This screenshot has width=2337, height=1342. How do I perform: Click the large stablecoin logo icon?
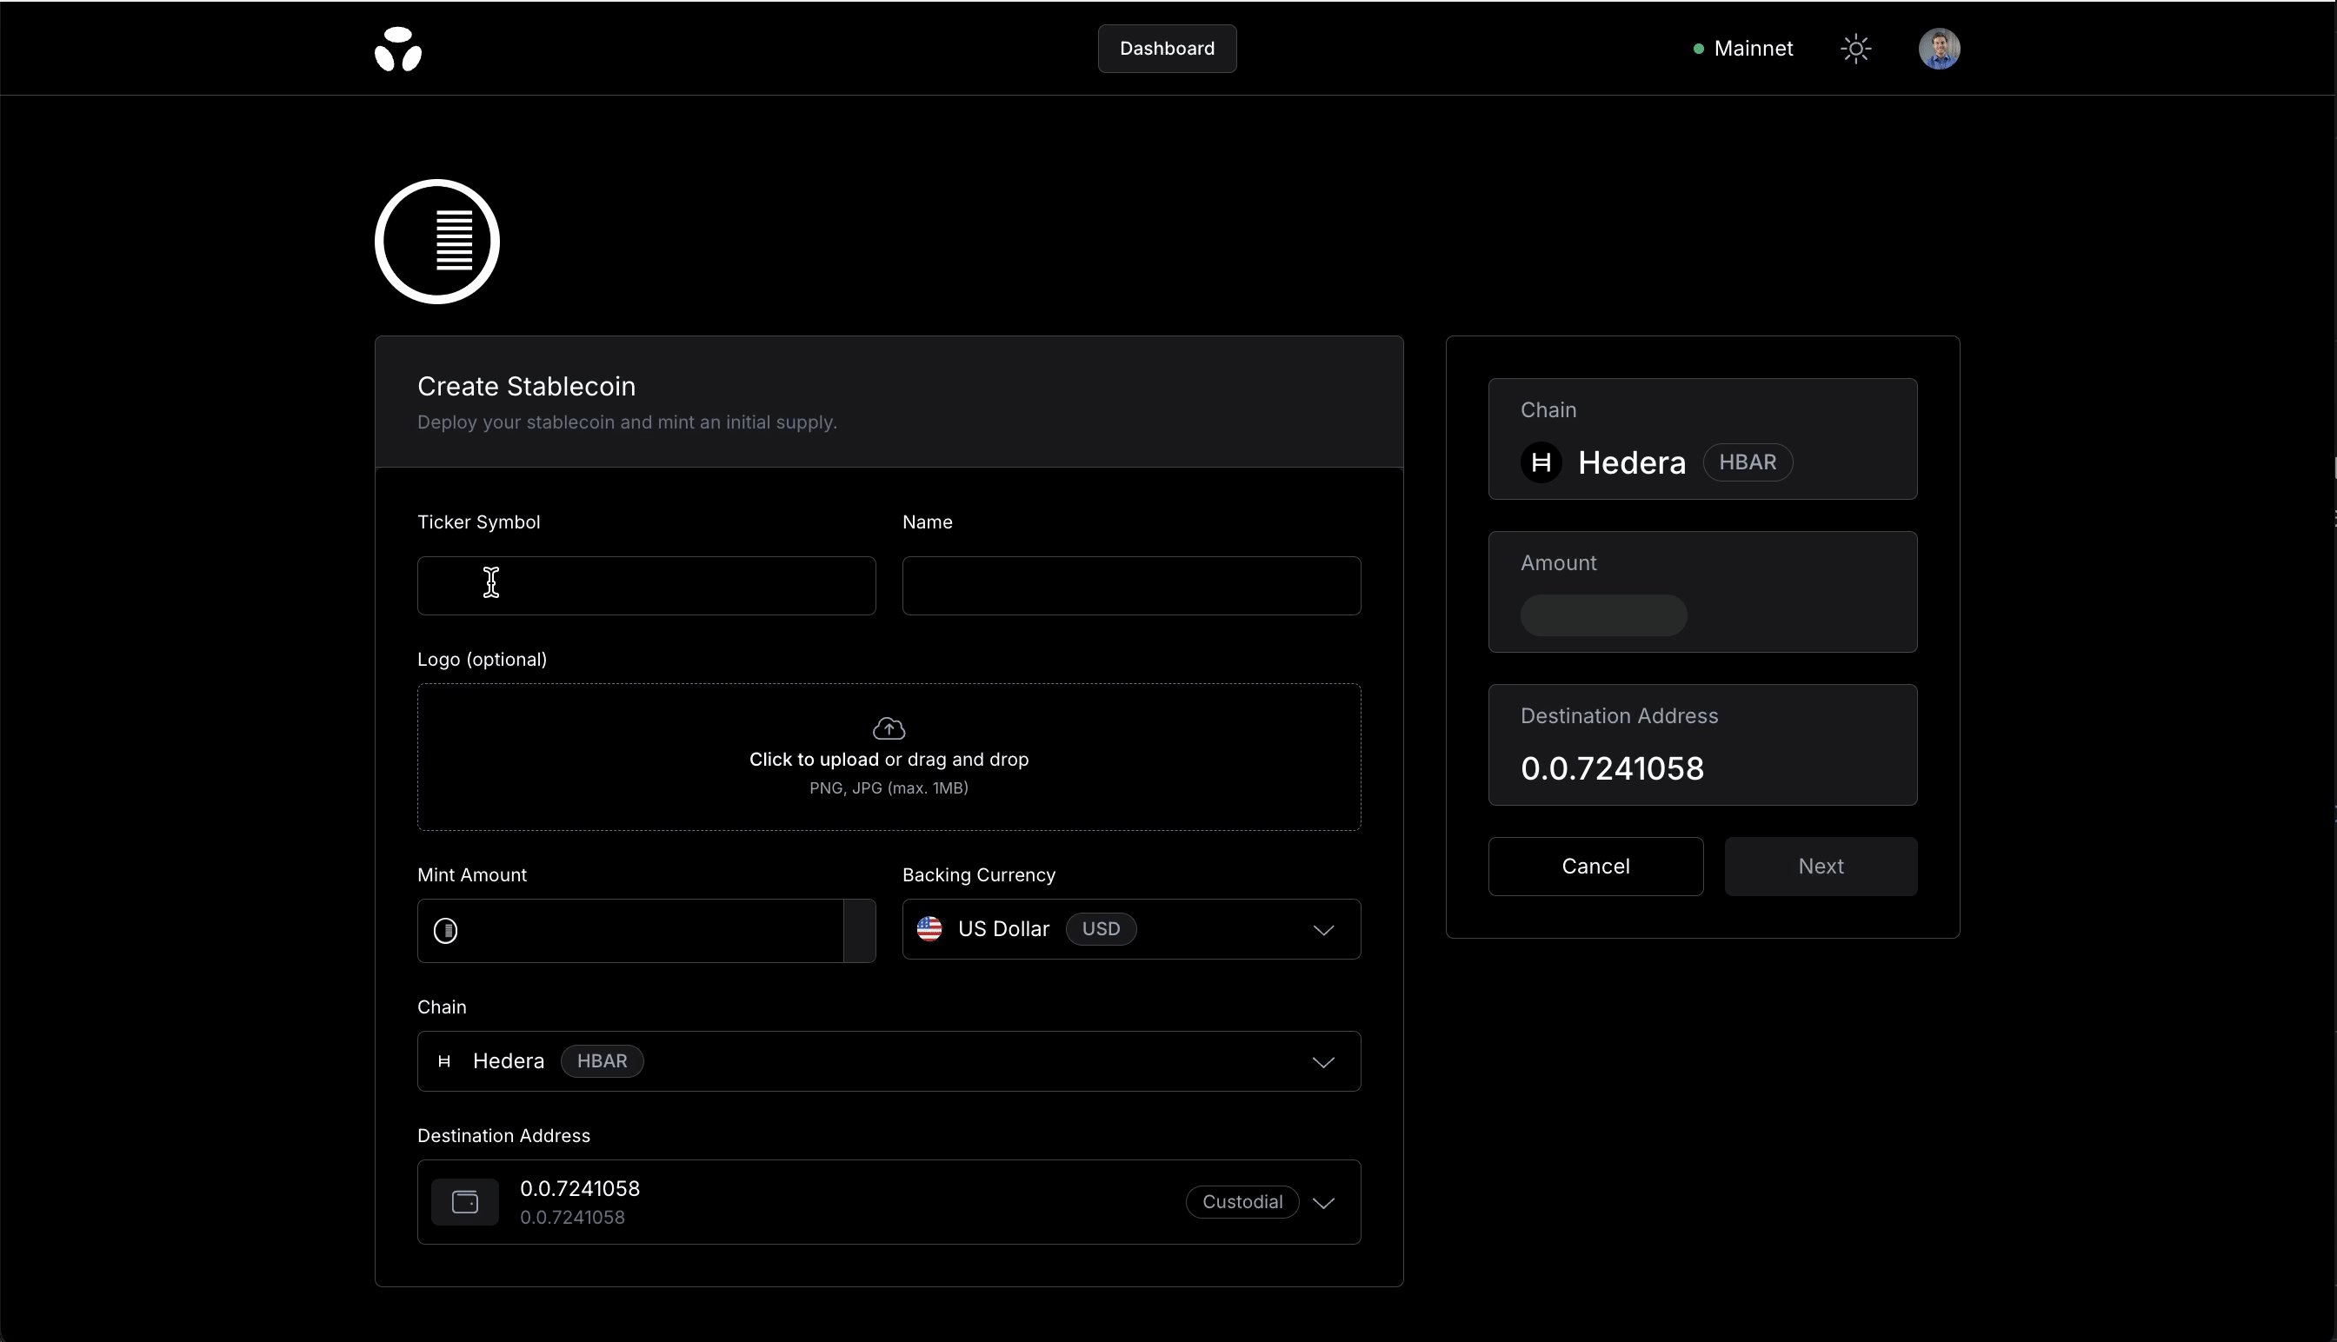point(437,242)
